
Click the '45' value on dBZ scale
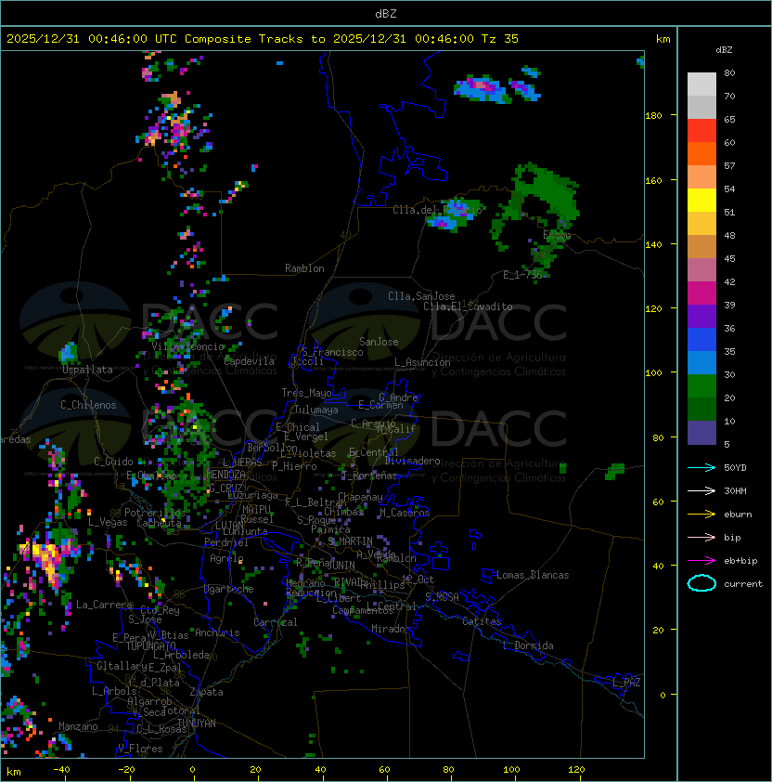pyautogui.click(x=729, y=258)
